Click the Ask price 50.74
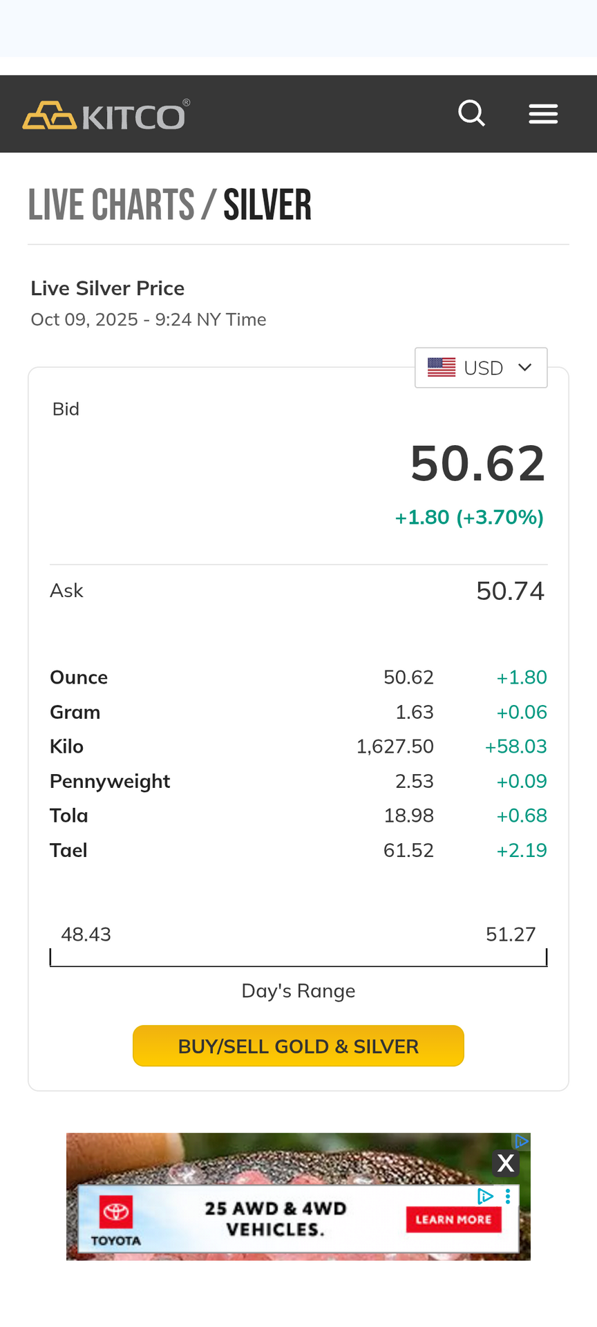Screen dimensions: 597x1327 pos(510,591)
